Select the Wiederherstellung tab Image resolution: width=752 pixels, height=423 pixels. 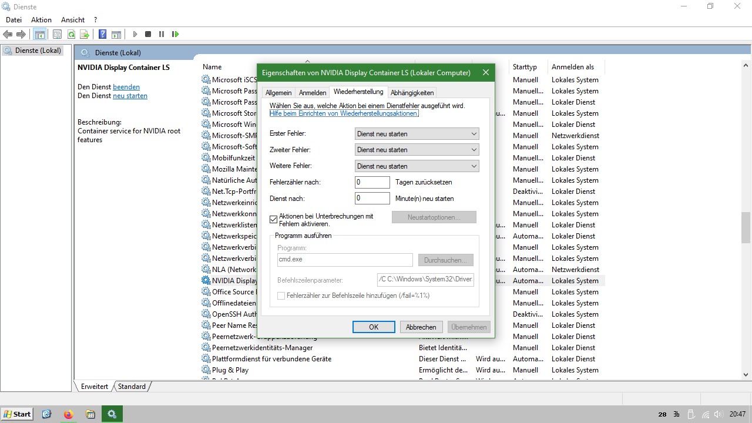tap(358, 92)
